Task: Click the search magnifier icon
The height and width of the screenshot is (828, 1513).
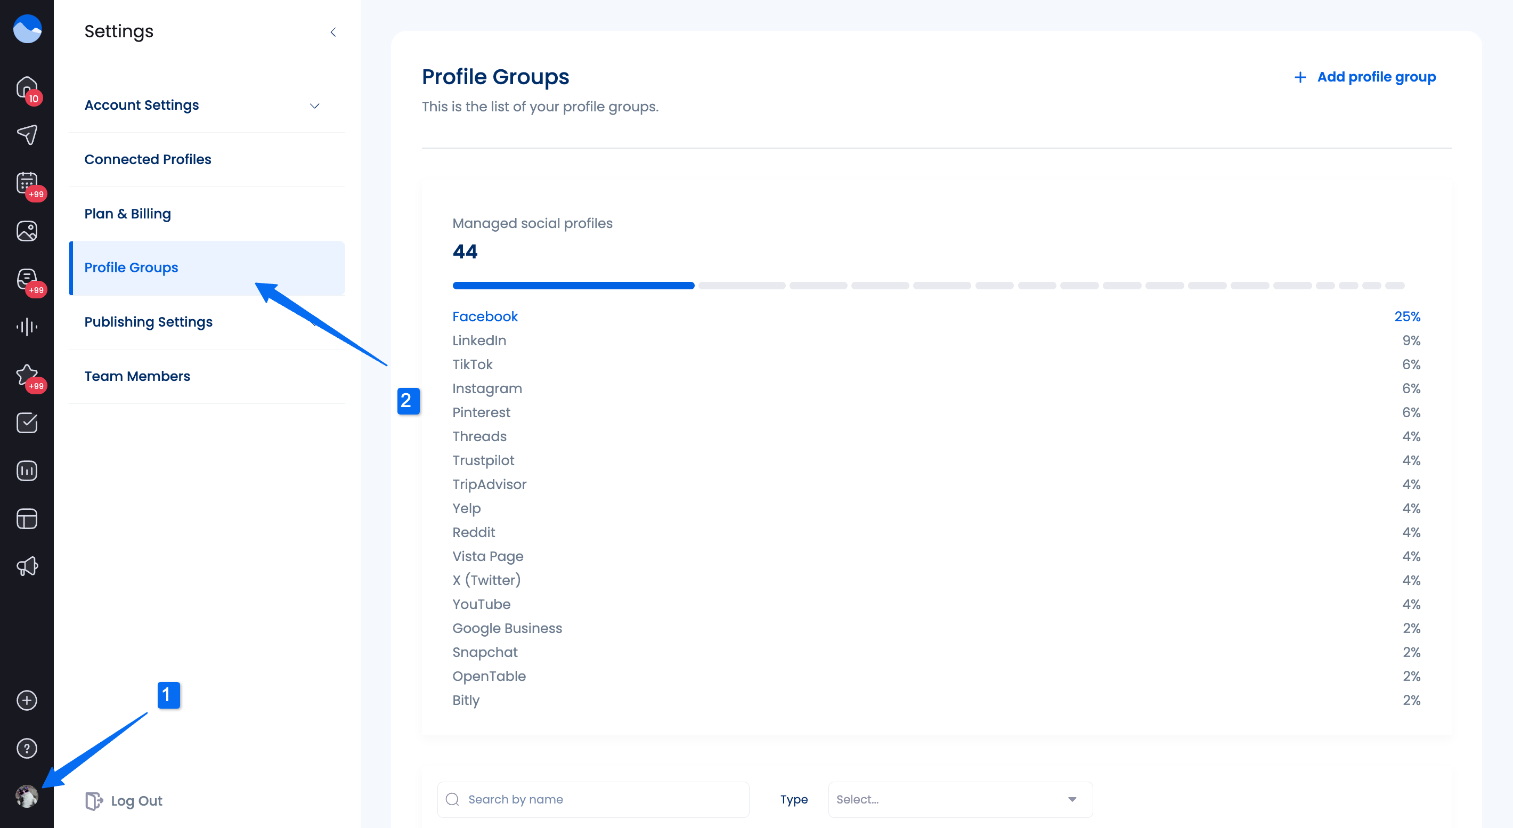Action: [x=452, y=799]
